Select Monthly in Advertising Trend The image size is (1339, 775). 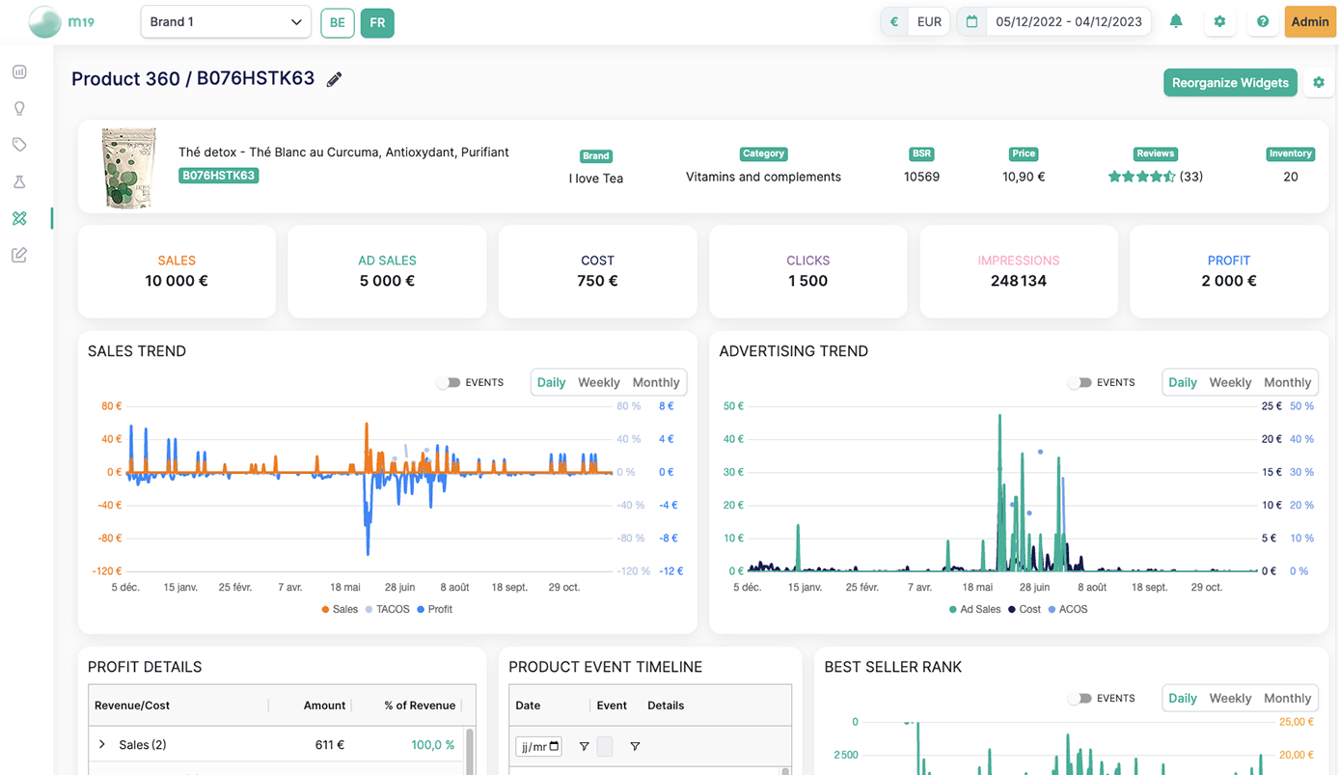pos(1288,383)
